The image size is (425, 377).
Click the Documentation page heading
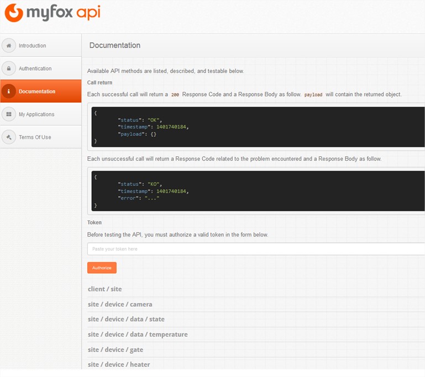coord(115,45)
